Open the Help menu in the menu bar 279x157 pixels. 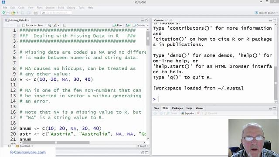click(x=91, y=8)
